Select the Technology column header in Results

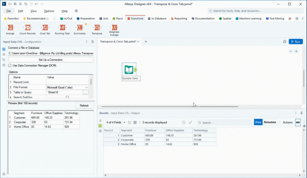click(x=204, y=130)
